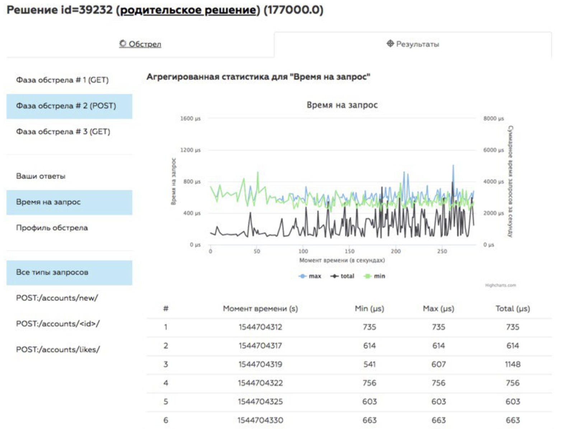Click the crosshair icon beside Результаты
Screen dimensions: 562x429
click(390, 44)
